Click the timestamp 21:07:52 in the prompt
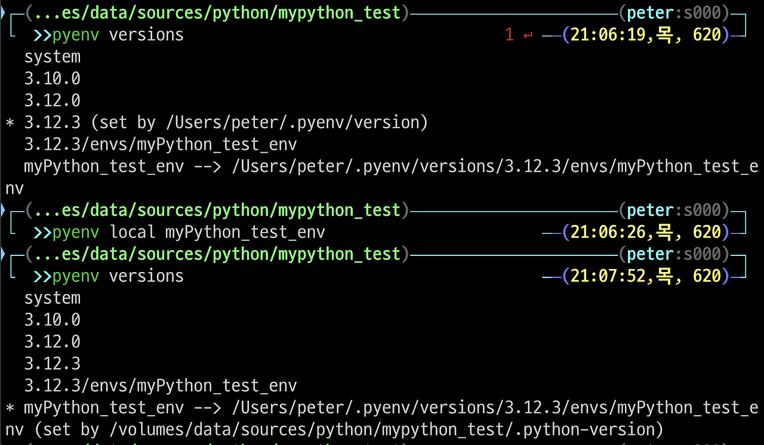The height and width of the screenshot is (445, 764). coord(608,276)
